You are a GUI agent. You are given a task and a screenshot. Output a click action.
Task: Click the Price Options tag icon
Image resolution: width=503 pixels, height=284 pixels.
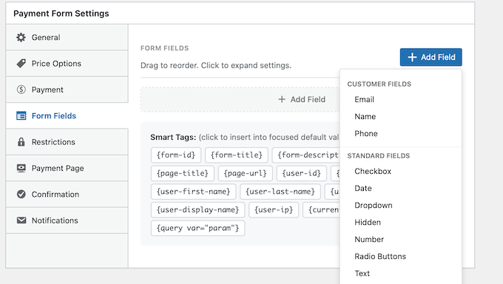pos(21,64)
